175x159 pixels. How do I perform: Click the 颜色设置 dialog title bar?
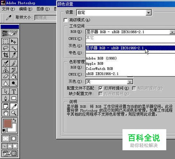(116, 4)
